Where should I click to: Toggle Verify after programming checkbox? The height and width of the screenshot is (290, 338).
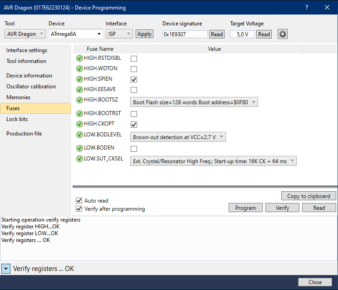pyautogui.click(x=79, y=208)
